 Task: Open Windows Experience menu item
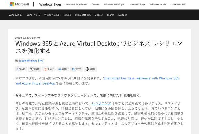[76, 4]
